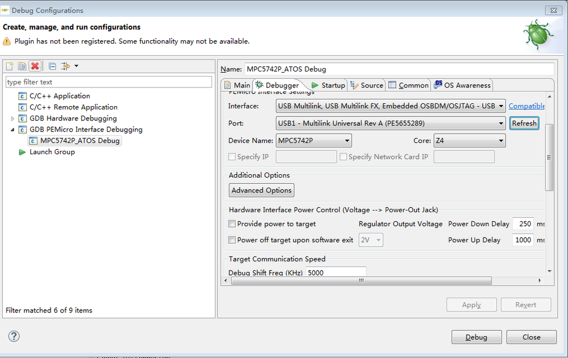Click the Refresh port button

(524, 123)
